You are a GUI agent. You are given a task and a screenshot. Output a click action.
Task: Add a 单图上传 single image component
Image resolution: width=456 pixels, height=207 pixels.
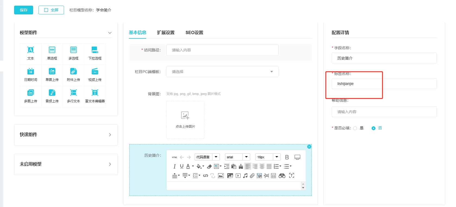(52, 75)
